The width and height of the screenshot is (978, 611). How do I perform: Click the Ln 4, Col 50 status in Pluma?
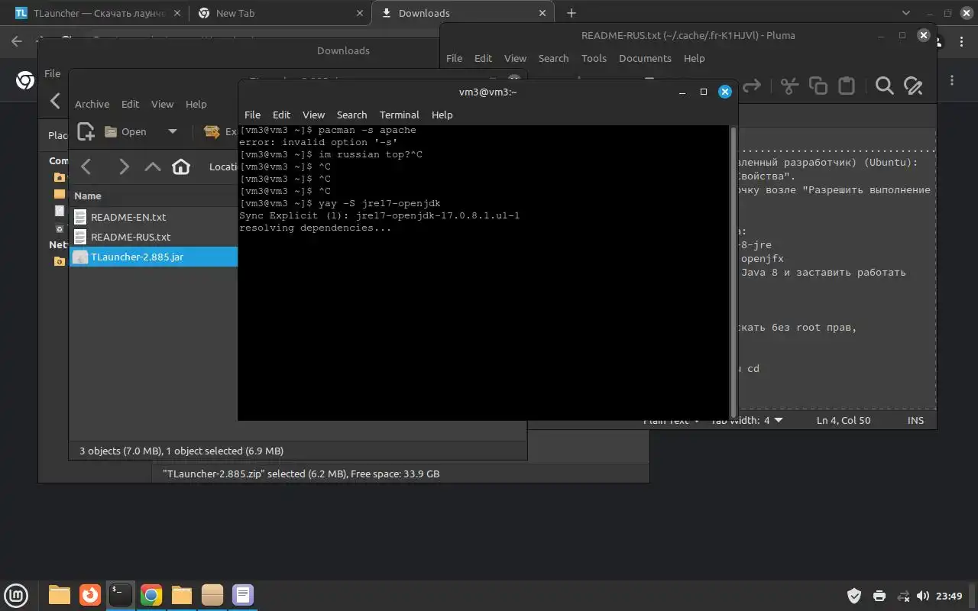click(844, 420)
